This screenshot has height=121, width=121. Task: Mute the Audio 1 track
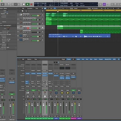(x=24, y=37)
